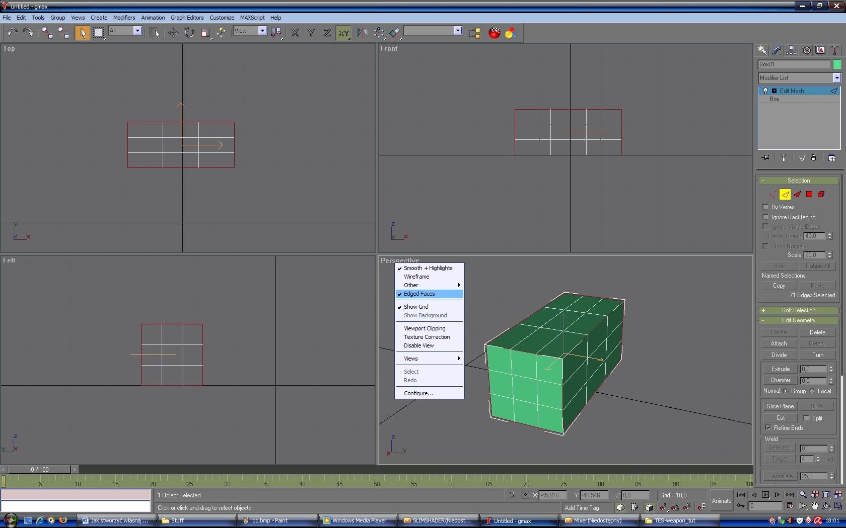Open the Display command panel tab
The height and width of the screenshot is (528, 846).
click(821, 50)
